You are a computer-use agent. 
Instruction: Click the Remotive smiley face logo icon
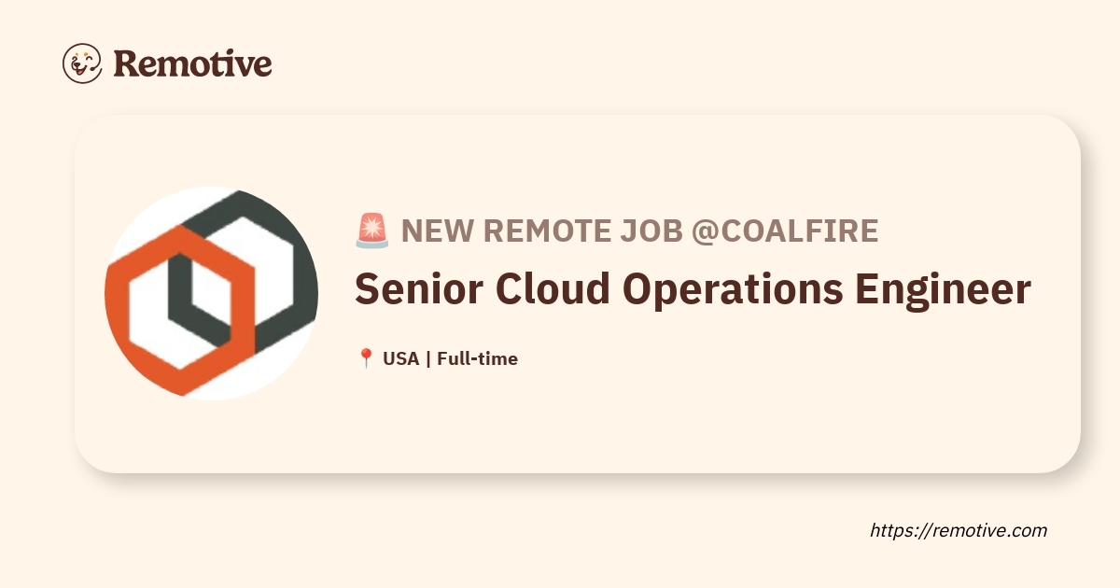pyautogui.click(x=82, y=63)
